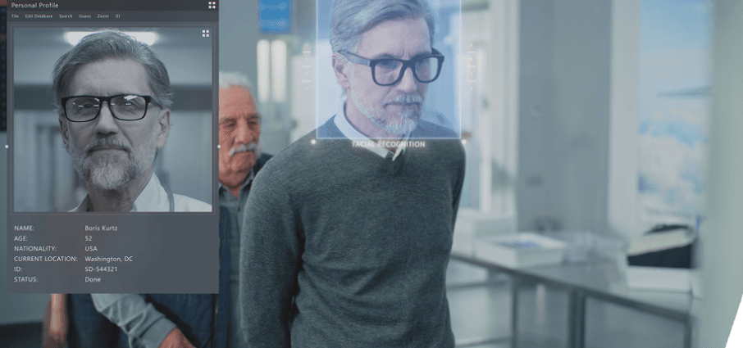The height and width of the screenshot is (348, 743).
Task: Click the Done status value
Action: [x=93, y=279]
